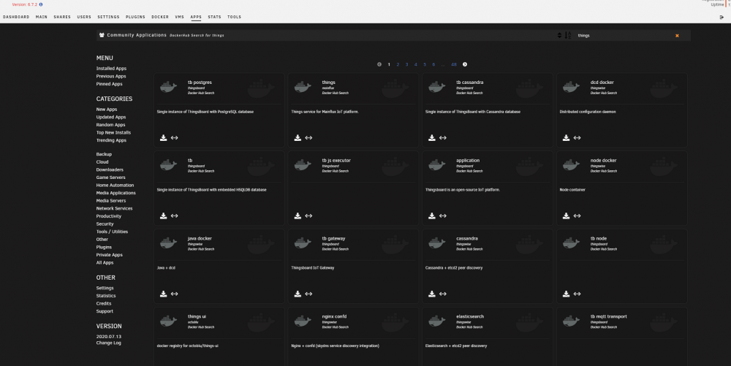The width and height of the screenshot is (731, 366).
Task: Click download icon on tb node card
Action: point(566,294)
